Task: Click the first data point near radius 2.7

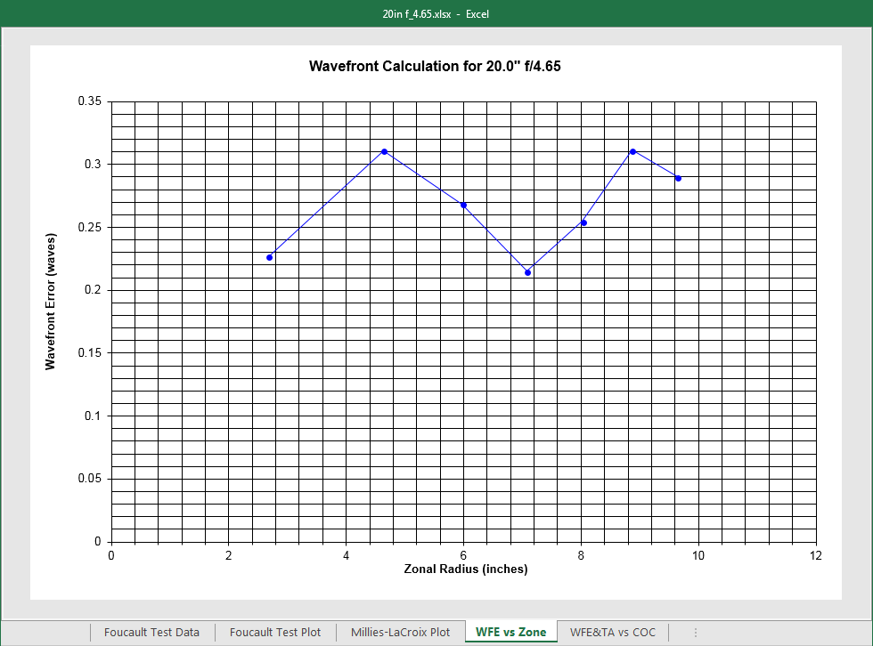Action: 270,257
